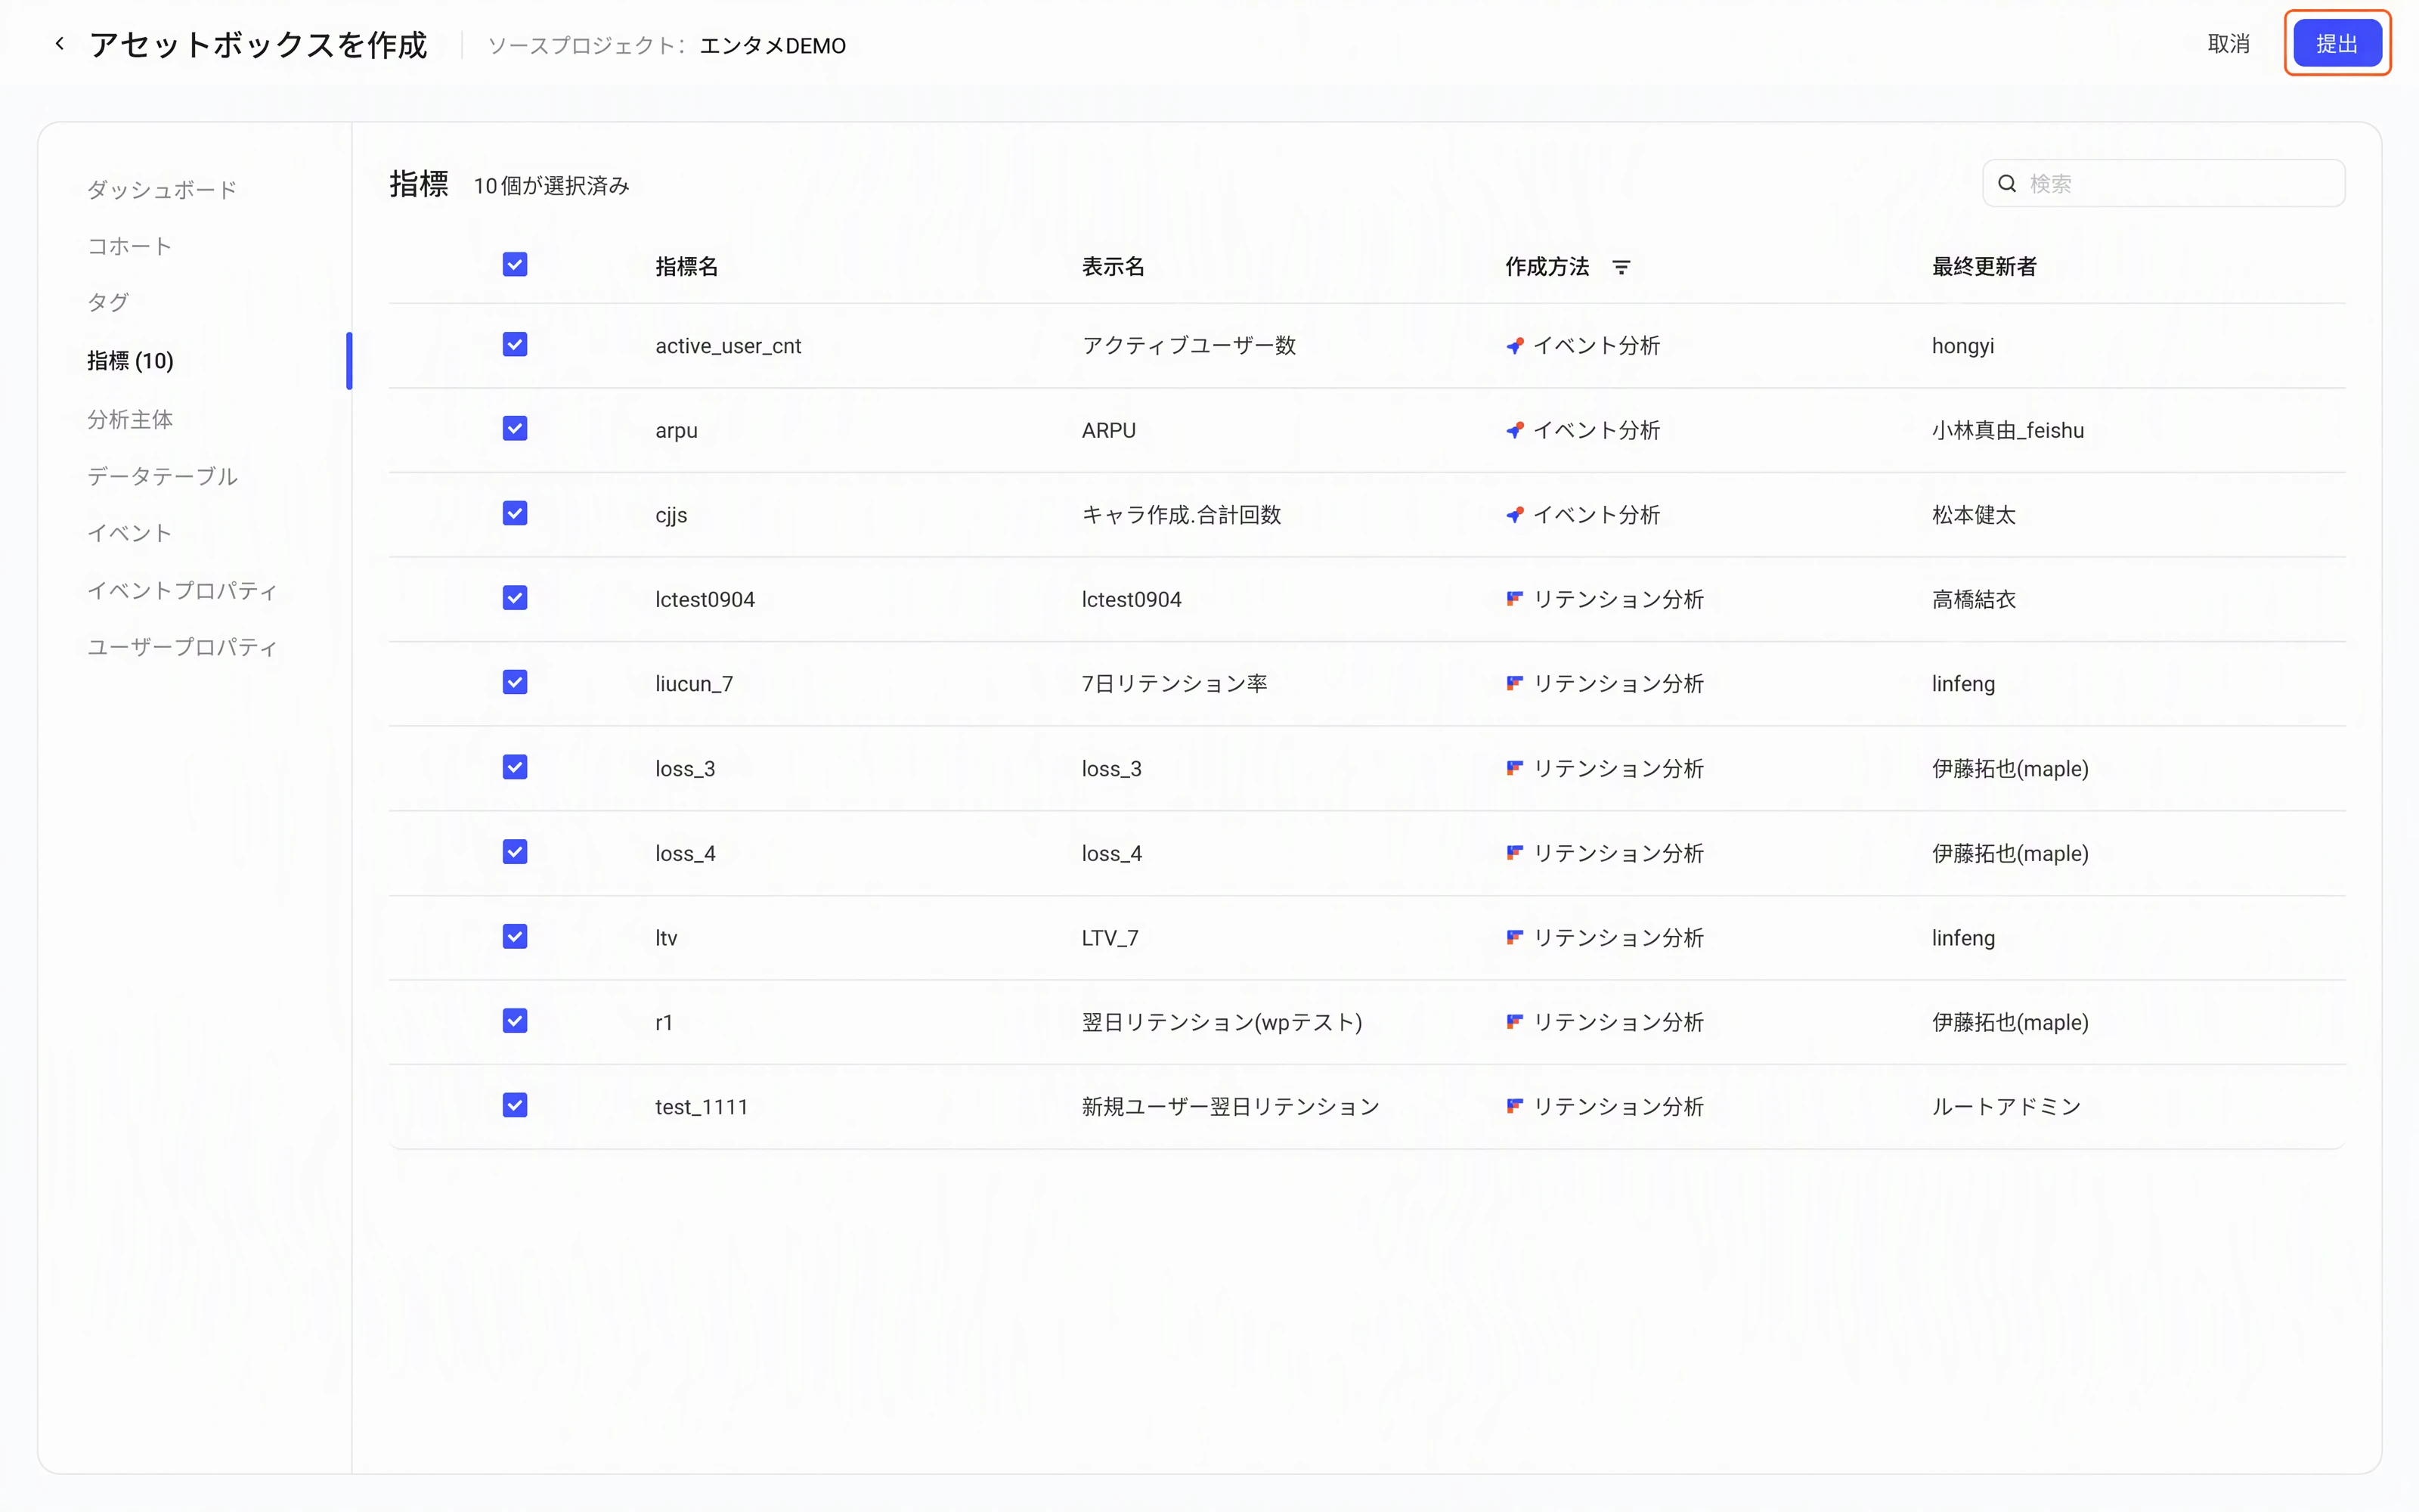The image size is (2419, 1512).
Task: Switch to the コホート sidebar section
Action: coord(130,246)
